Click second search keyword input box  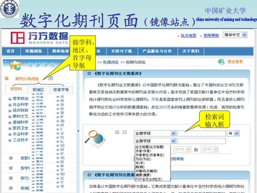201,141
